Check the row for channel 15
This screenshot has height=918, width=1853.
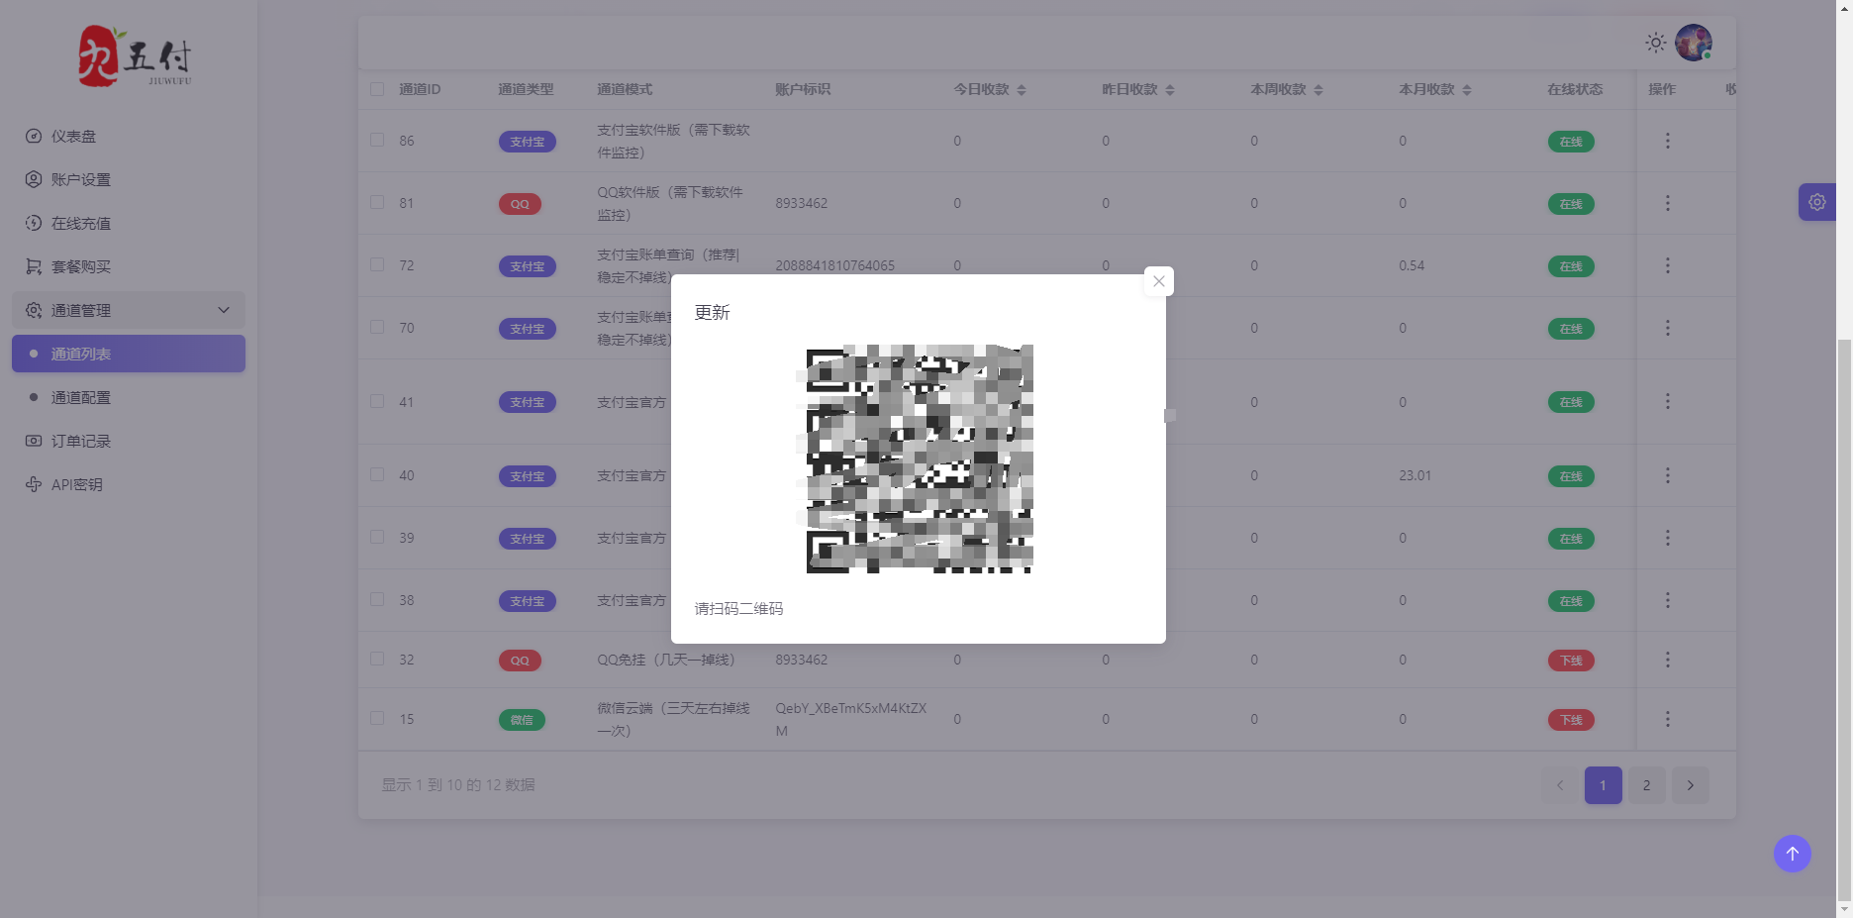tap(377, 718)
